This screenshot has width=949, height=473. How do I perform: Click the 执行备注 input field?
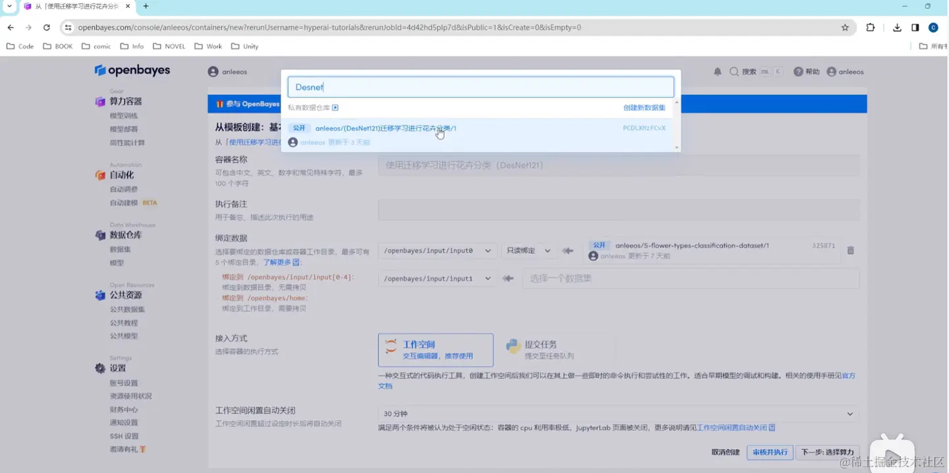point(619,210)
